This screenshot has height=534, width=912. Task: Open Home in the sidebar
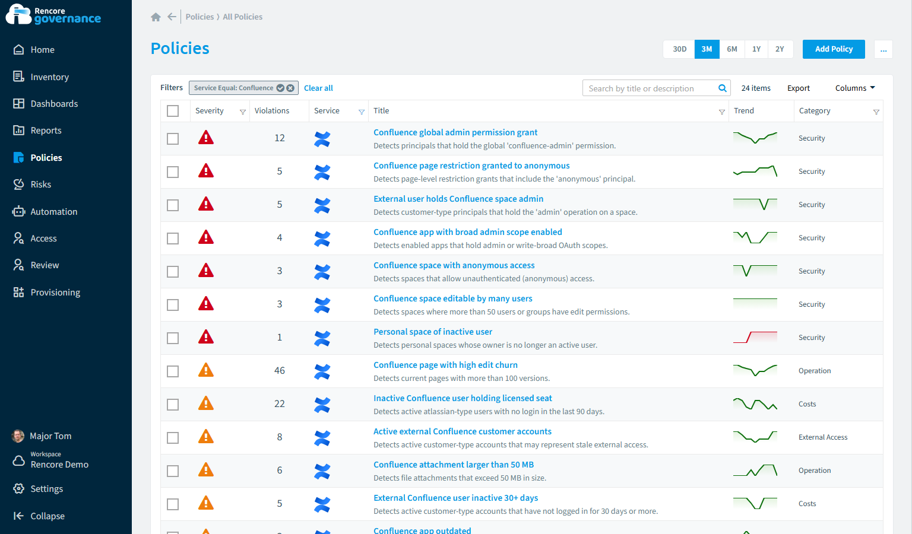tap(42, 50)
